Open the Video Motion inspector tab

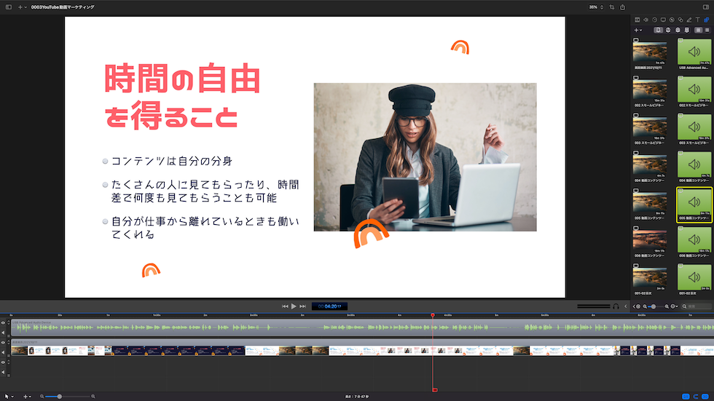point(654,20)
